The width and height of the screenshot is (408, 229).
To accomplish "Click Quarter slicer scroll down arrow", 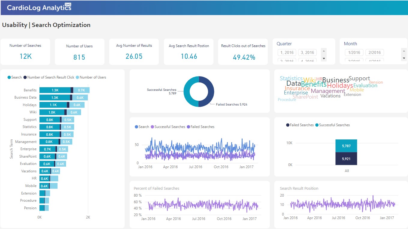I will [324, 58].
